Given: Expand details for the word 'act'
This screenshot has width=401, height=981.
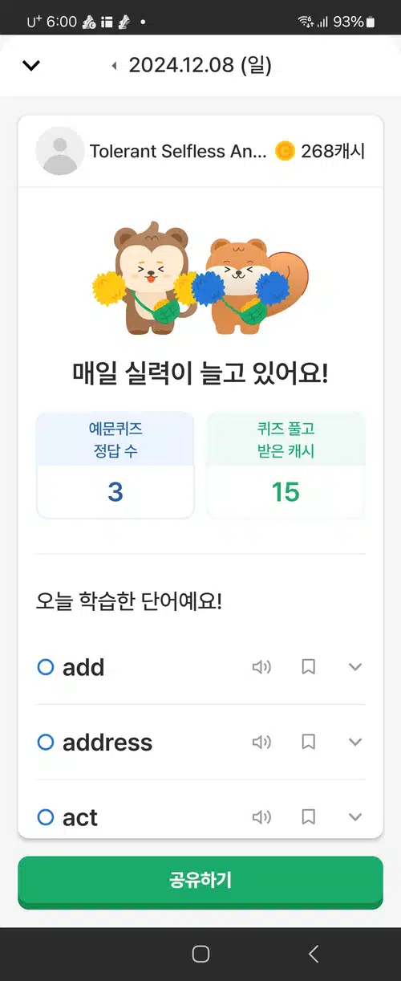Looking at the screenshot, I should [x=355, y=817].
